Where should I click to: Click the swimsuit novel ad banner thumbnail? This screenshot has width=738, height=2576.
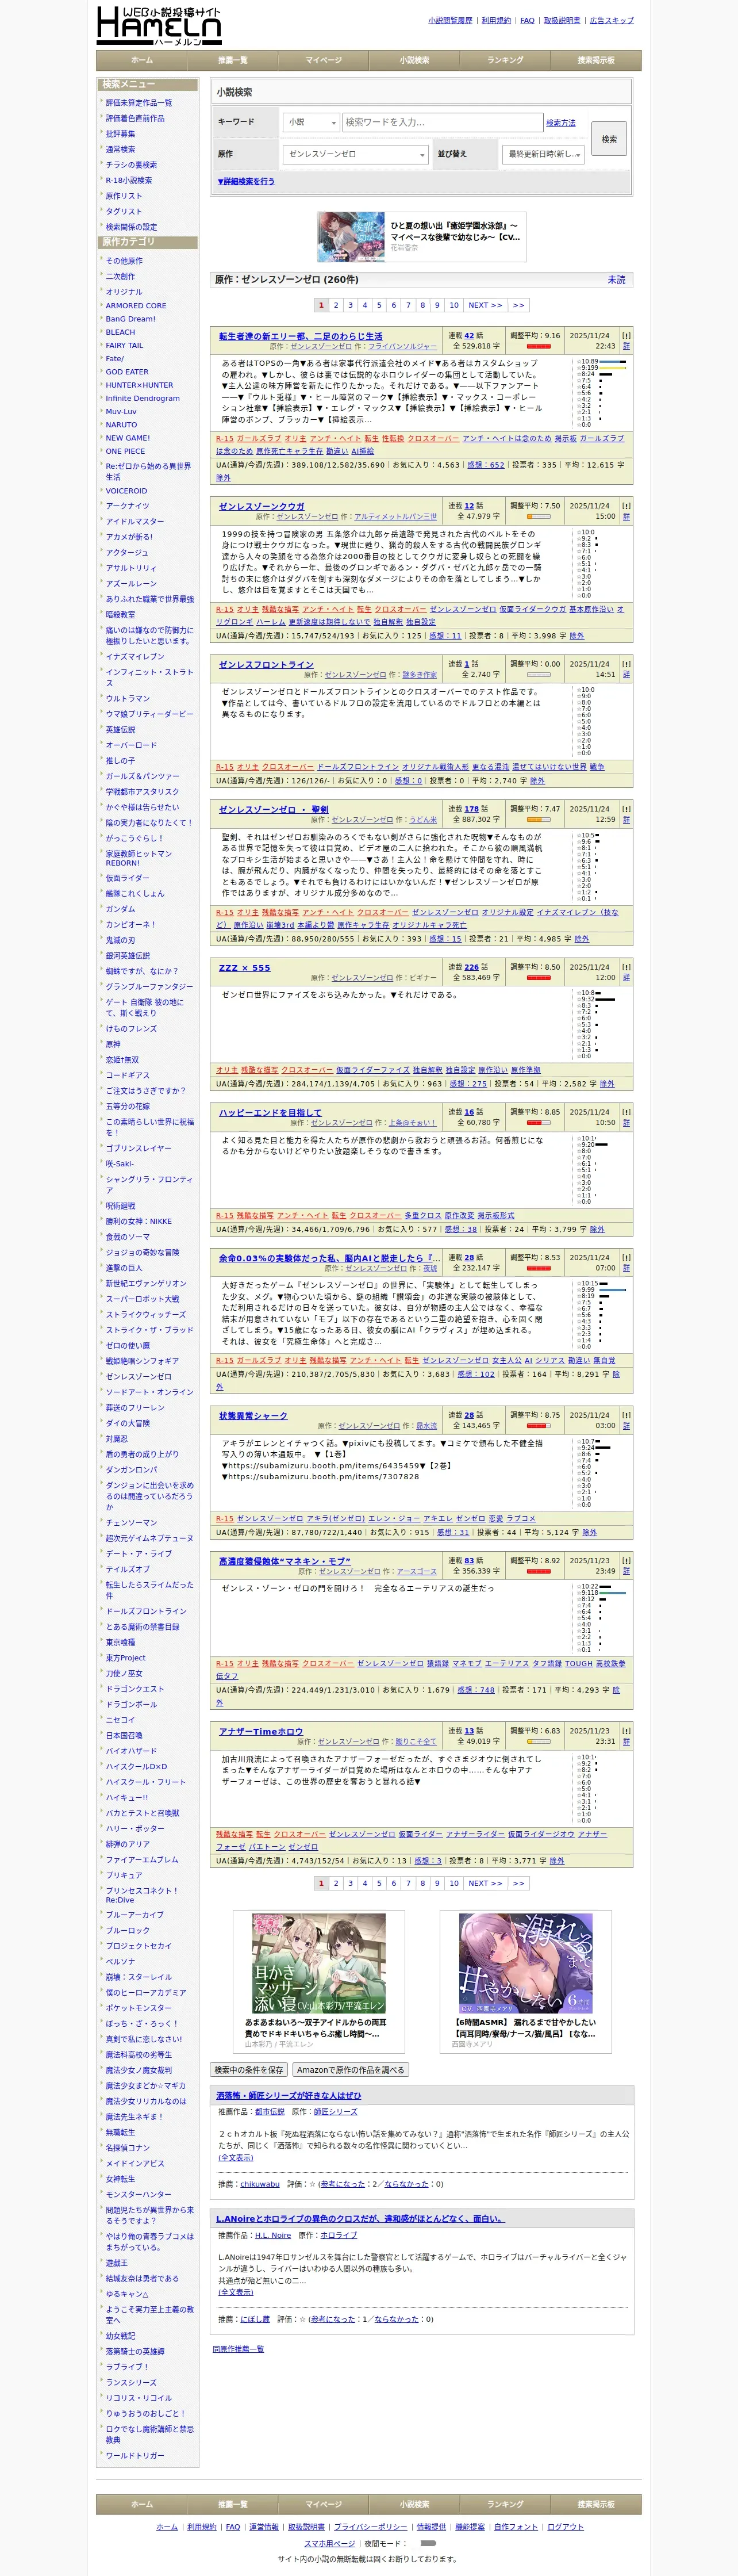click(x=351, y=237)
